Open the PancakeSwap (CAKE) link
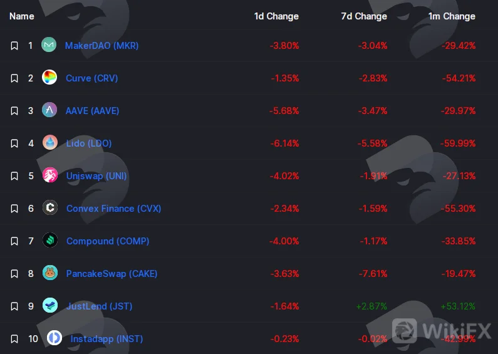Screen dimensions: 498x354 tap(112, 274)
